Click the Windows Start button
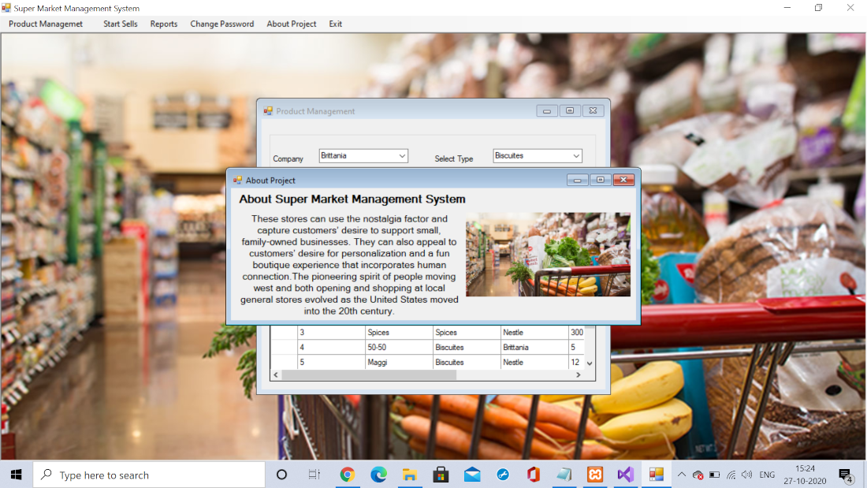Image resolution: width=867 pixels, height=488 pixels. tap(16, 475)
